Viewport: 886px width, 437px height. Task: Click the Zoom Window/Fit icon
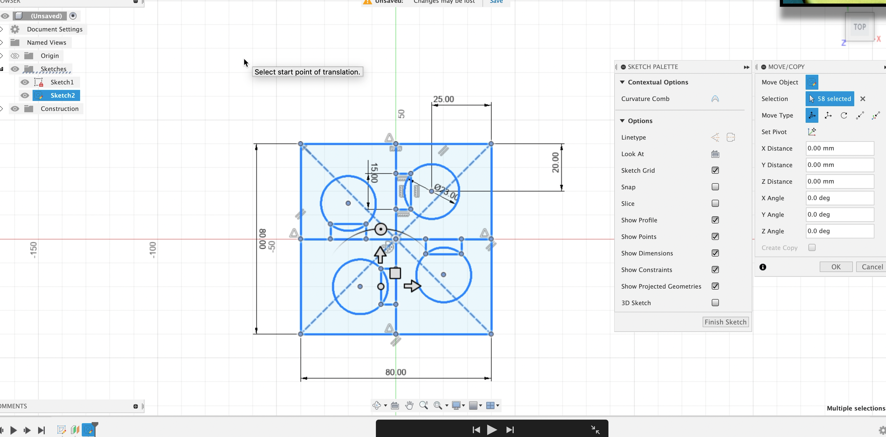[x=437, y=405]
